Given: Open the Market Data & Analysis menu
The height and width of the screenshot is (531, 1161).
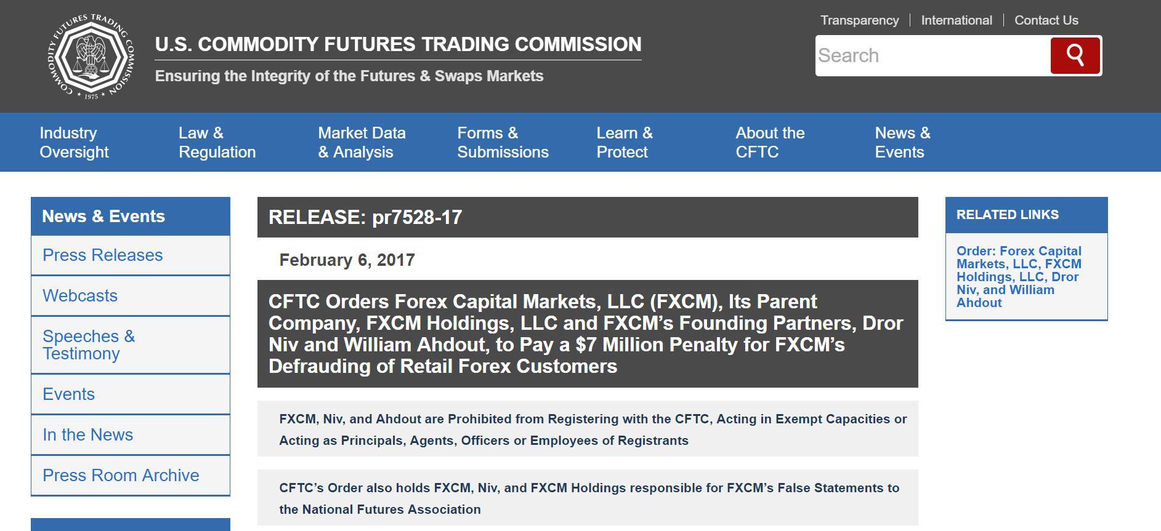Looking at the screenshot, I should [x=362, y=142].
